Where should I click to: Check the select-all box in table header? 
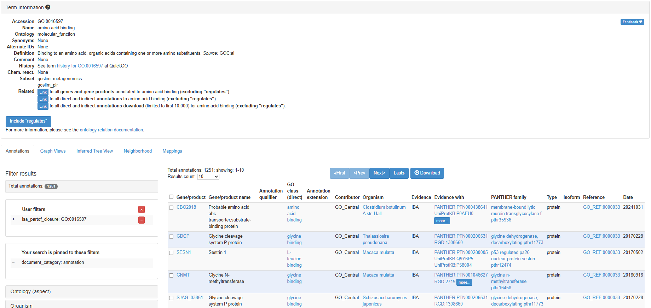tap(171, 197)
